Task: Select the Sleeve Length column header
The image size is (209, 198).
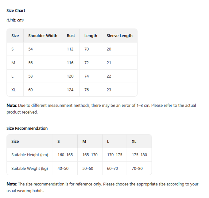Action: coord(120,36)
